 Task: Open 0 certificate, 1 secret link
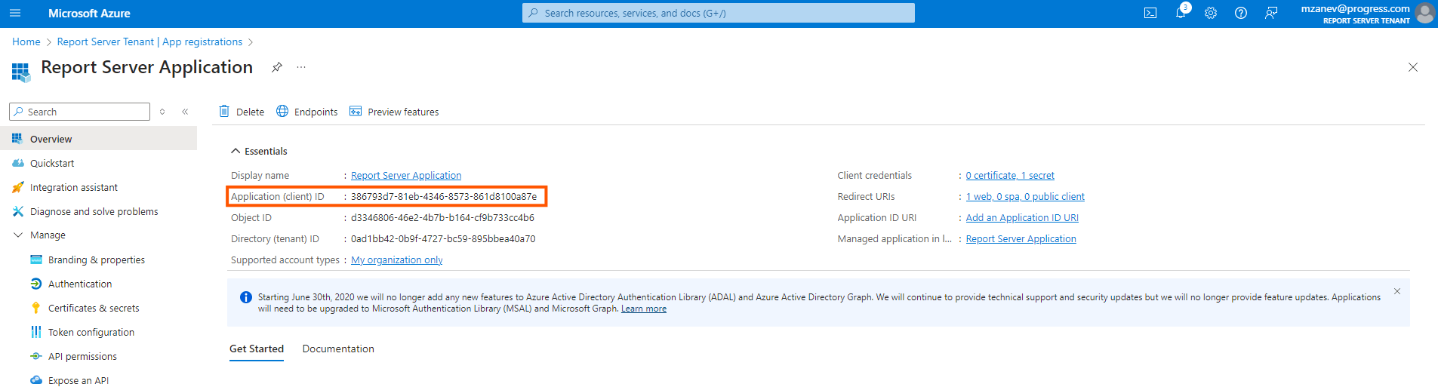tap(1010, 175)
